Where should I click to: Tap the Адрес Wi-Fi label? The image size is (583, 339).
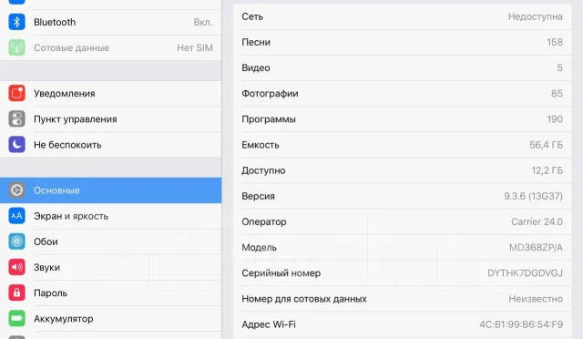click(269, 324)
